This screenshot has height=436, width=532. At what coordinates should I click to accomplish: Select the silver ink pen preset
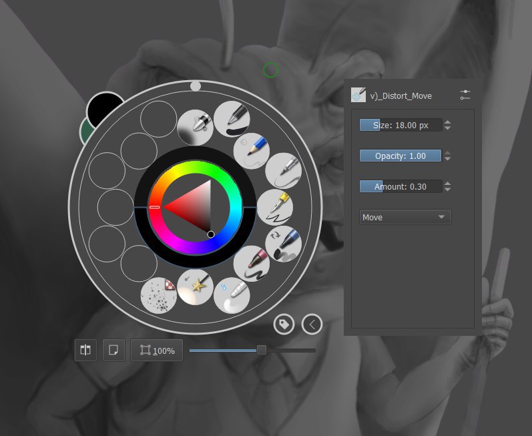pos(283,171)
